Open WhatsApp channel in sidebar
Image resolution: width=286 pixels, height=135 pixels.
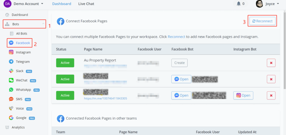point(11,90)
